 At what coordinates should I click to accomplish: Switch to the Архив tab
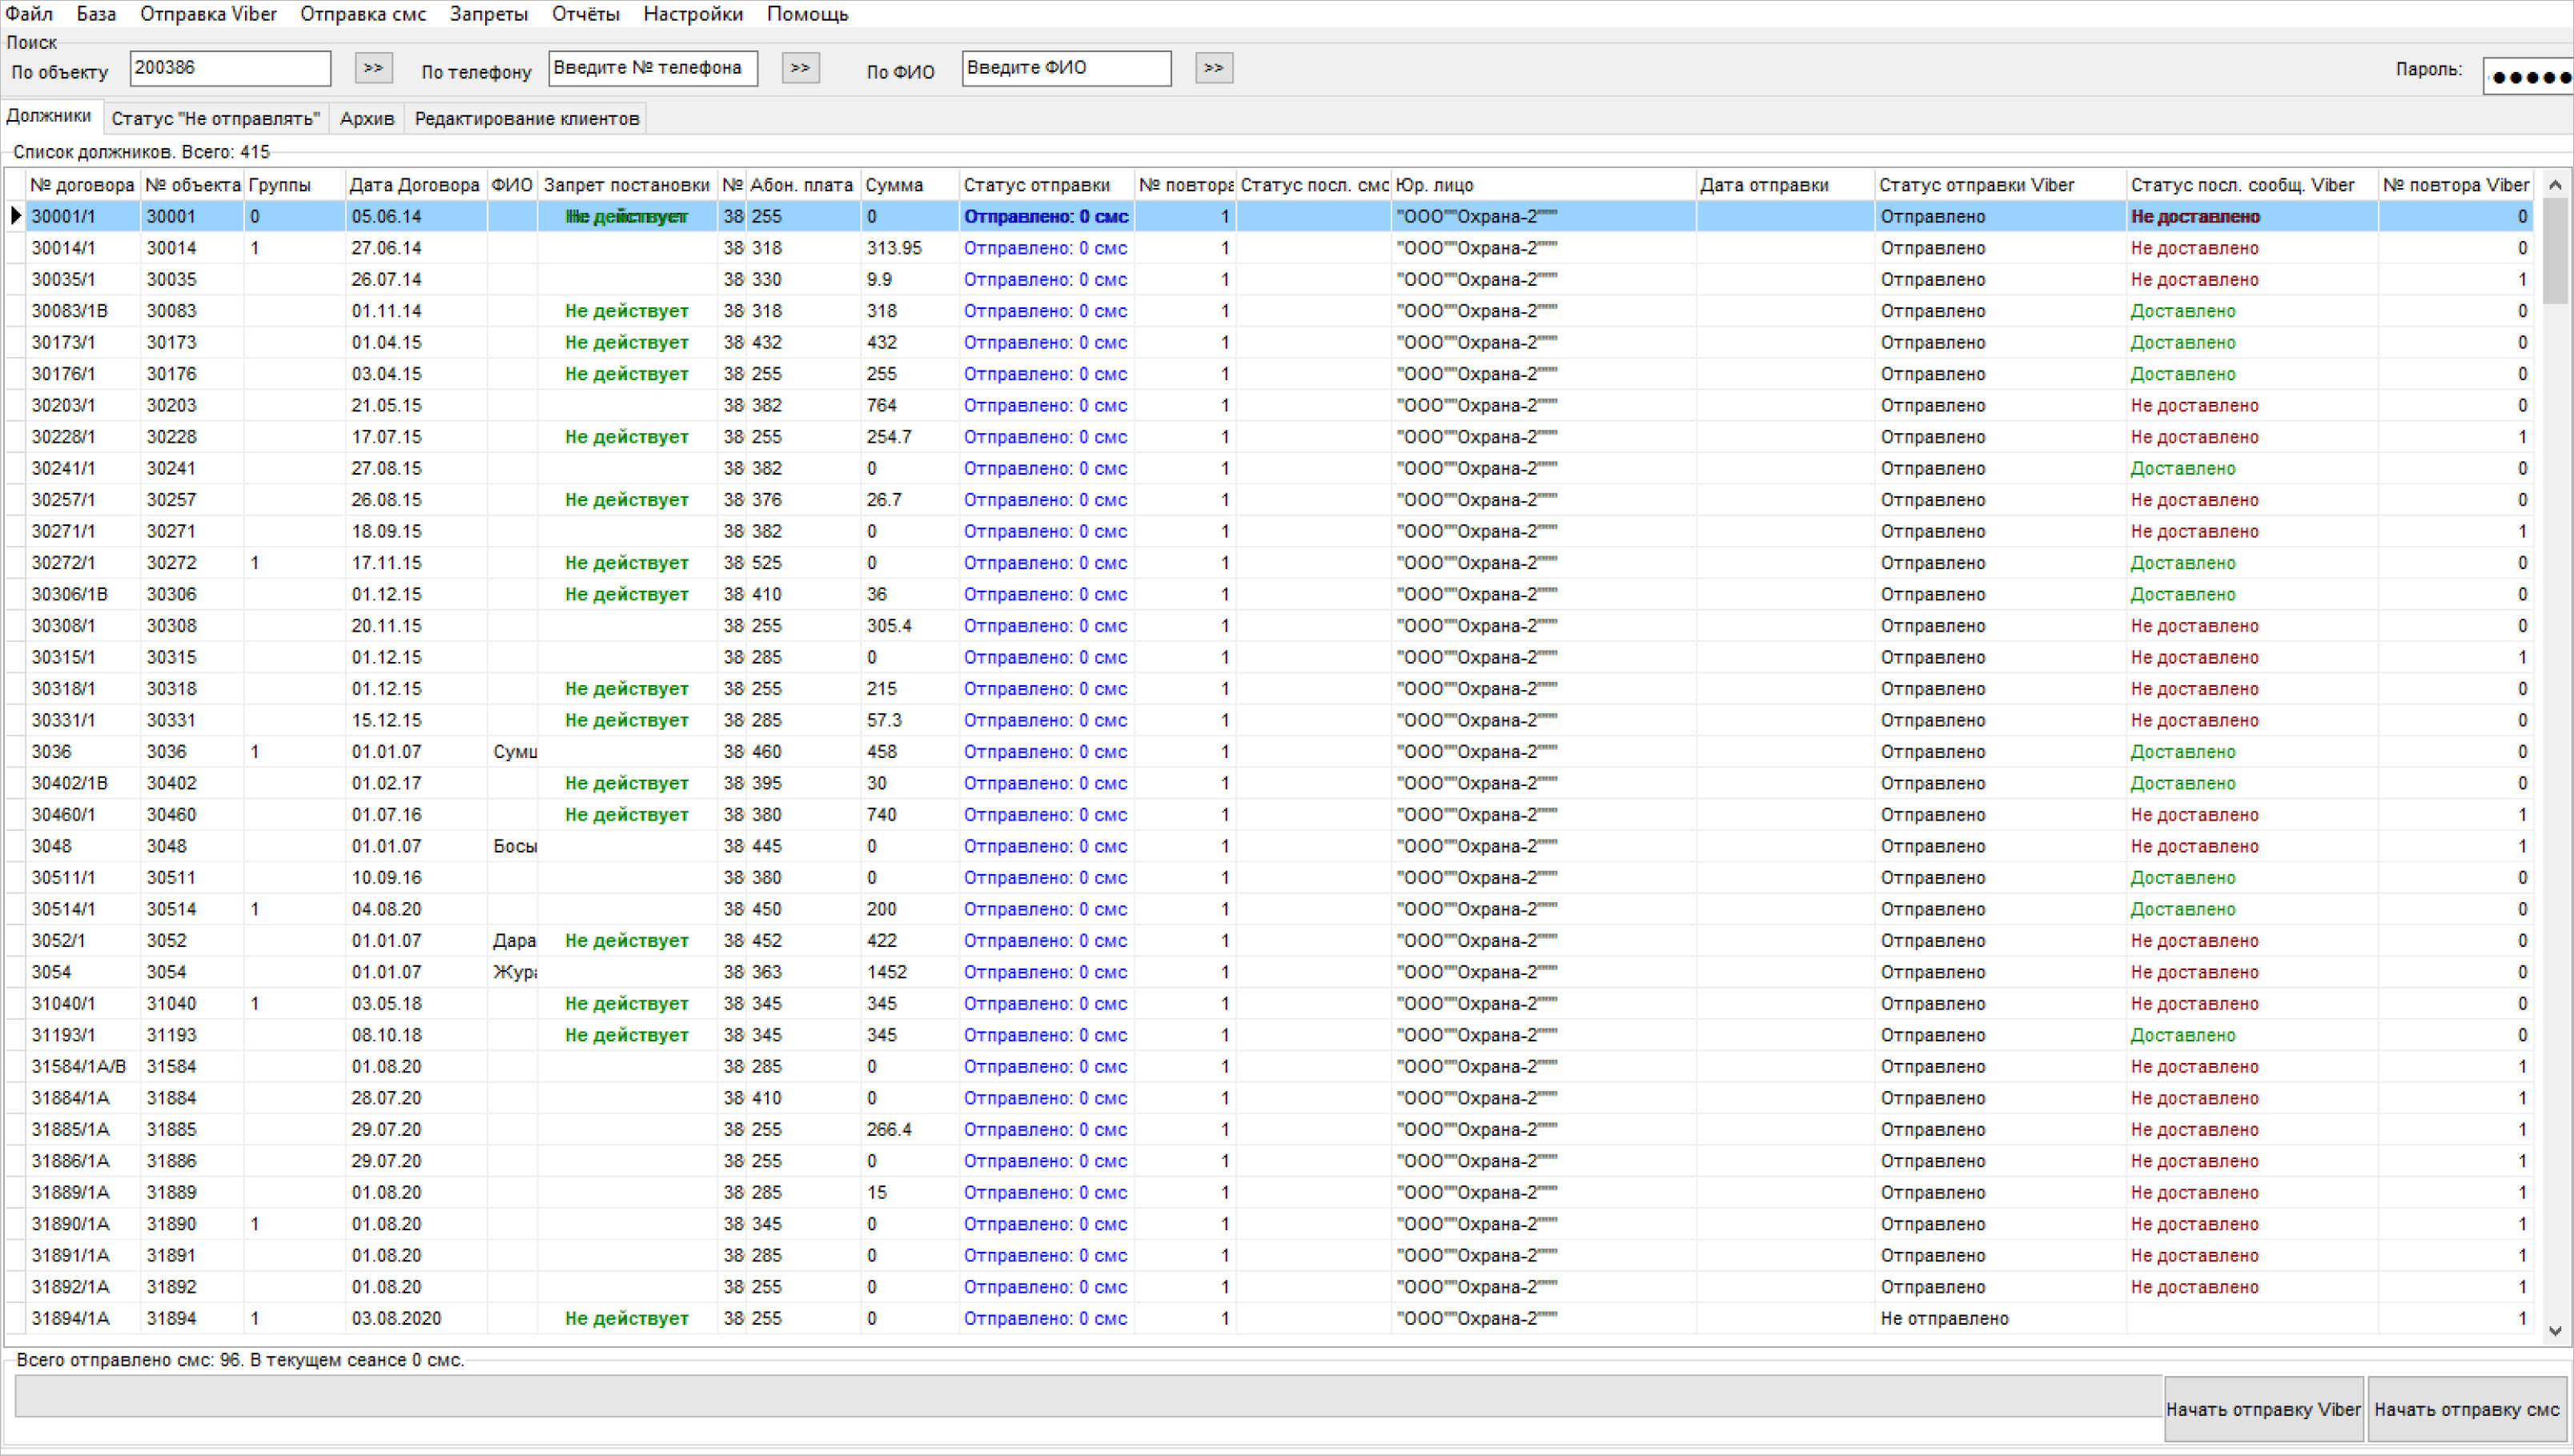[367, 119]
